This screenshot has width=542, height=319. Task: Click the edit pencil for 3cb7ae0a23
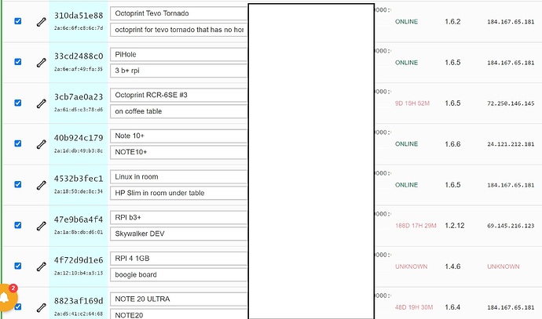(x=41, y=103)
